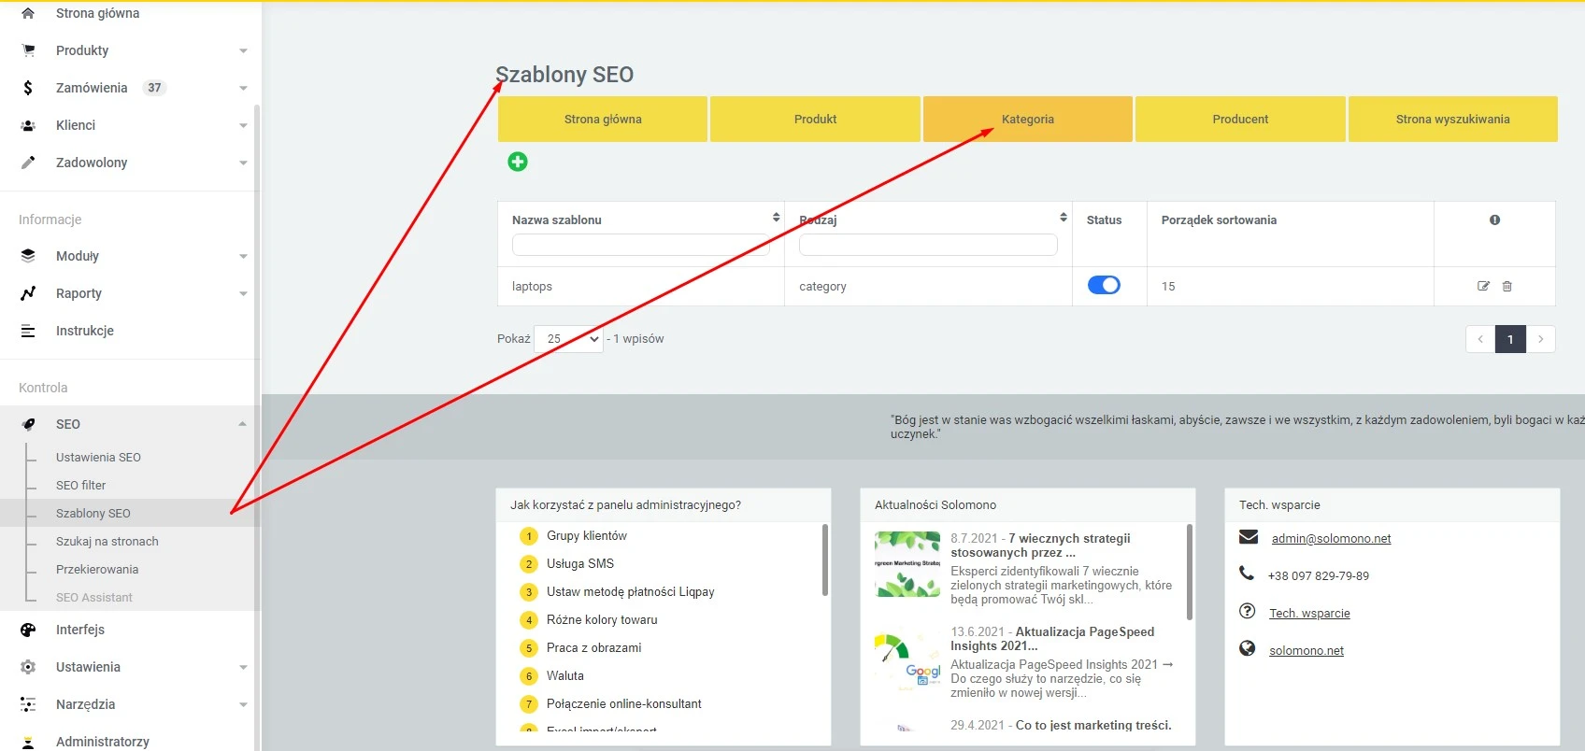This screenshot has width=1585, height=751.
Task: Open the Pokaż entries-per-page dropdown
Action: click(569, 339)
